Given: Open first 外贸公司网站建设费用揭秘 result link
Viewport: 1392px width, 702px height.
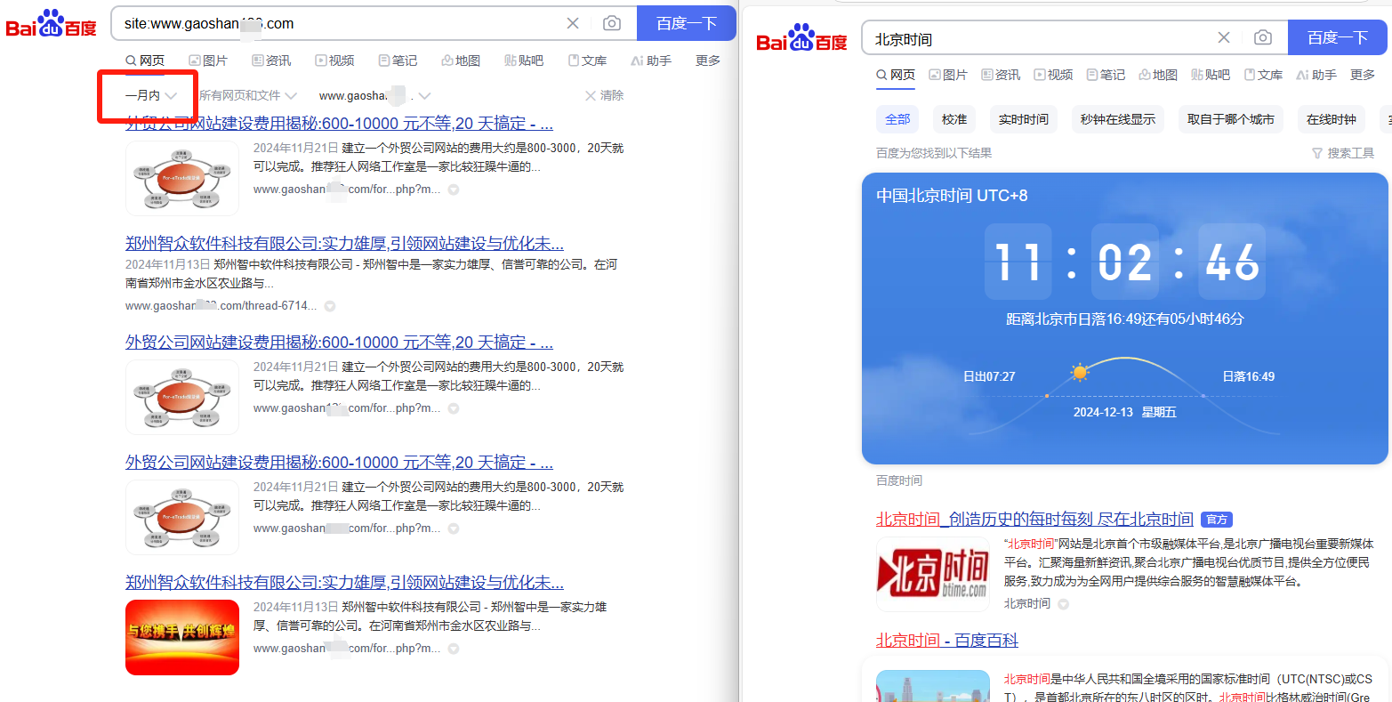Looking at the screenshot, I should coord(339,124).
